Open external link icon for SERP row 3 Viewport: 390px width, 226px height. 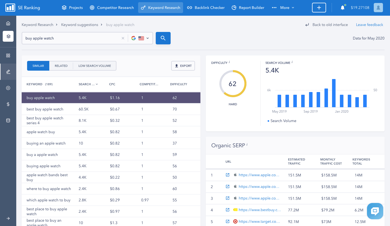pyautogui.click(x=227, y=198)
